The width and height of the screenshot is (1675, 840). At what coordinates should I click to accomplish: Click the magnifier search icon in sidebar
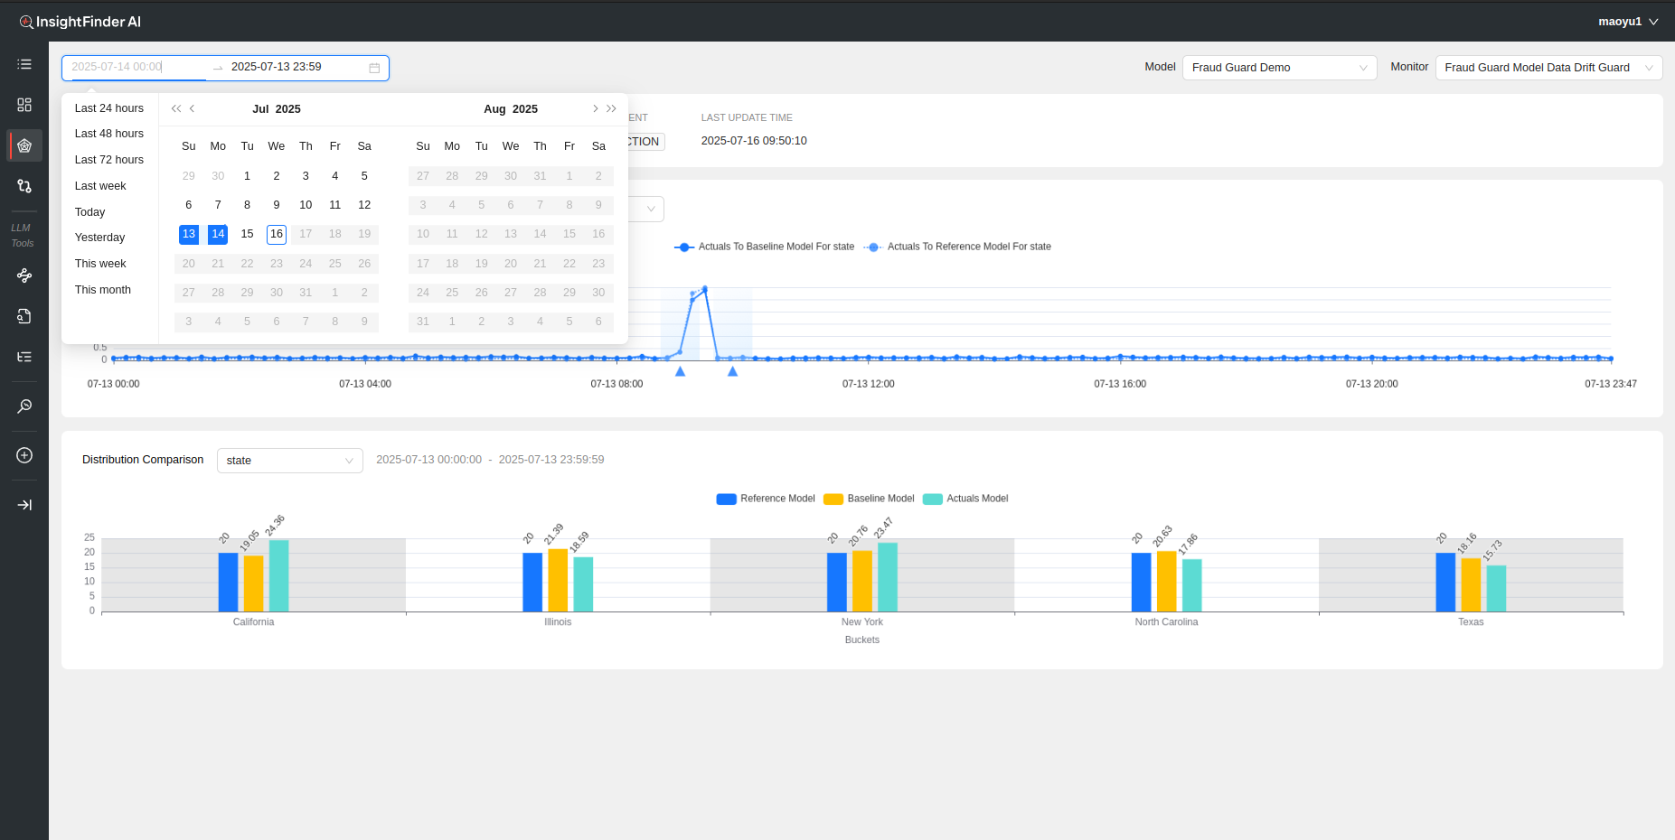click(x=24, y=406)
